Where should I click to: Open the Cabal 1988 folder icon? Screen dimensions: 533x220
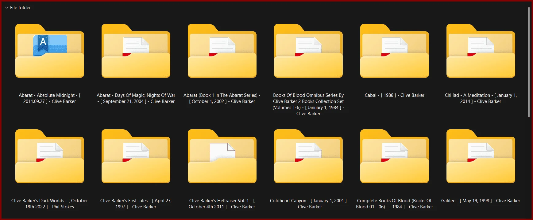[x=395, y=51]
